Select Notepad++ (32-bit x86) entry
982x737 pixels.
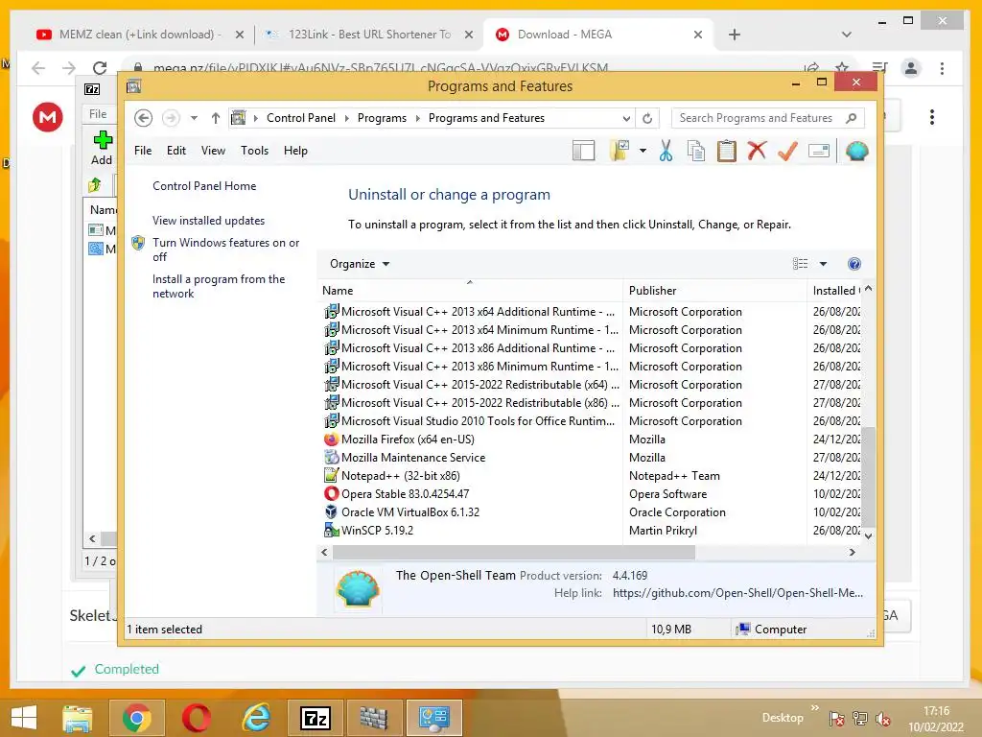(400, 476)
